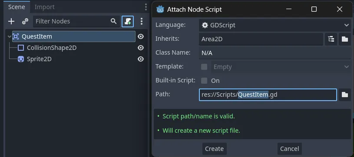The width and height of the screenshot is (354, 157).
Task: Click the Filter Nodes search magnifier icon
Action: (113, 21)
